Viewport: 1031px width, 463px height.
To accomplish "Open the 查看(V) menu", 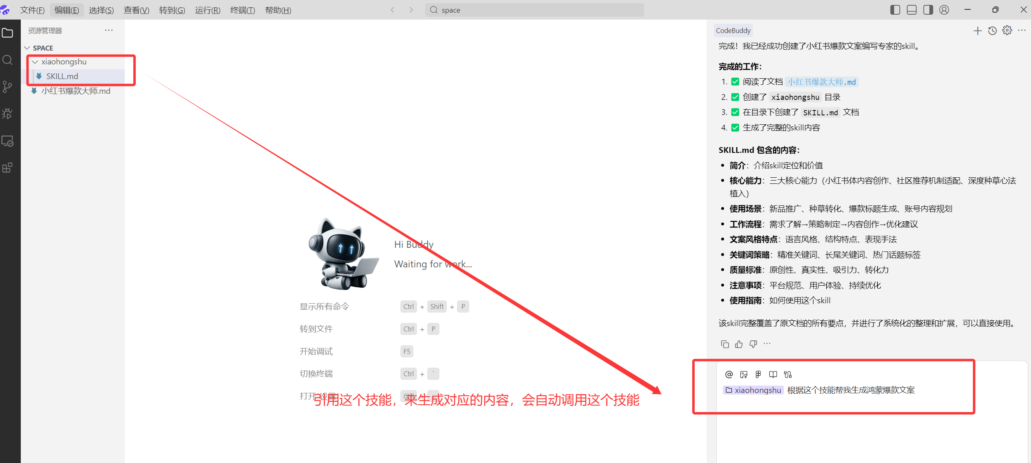I will point(136,10).
